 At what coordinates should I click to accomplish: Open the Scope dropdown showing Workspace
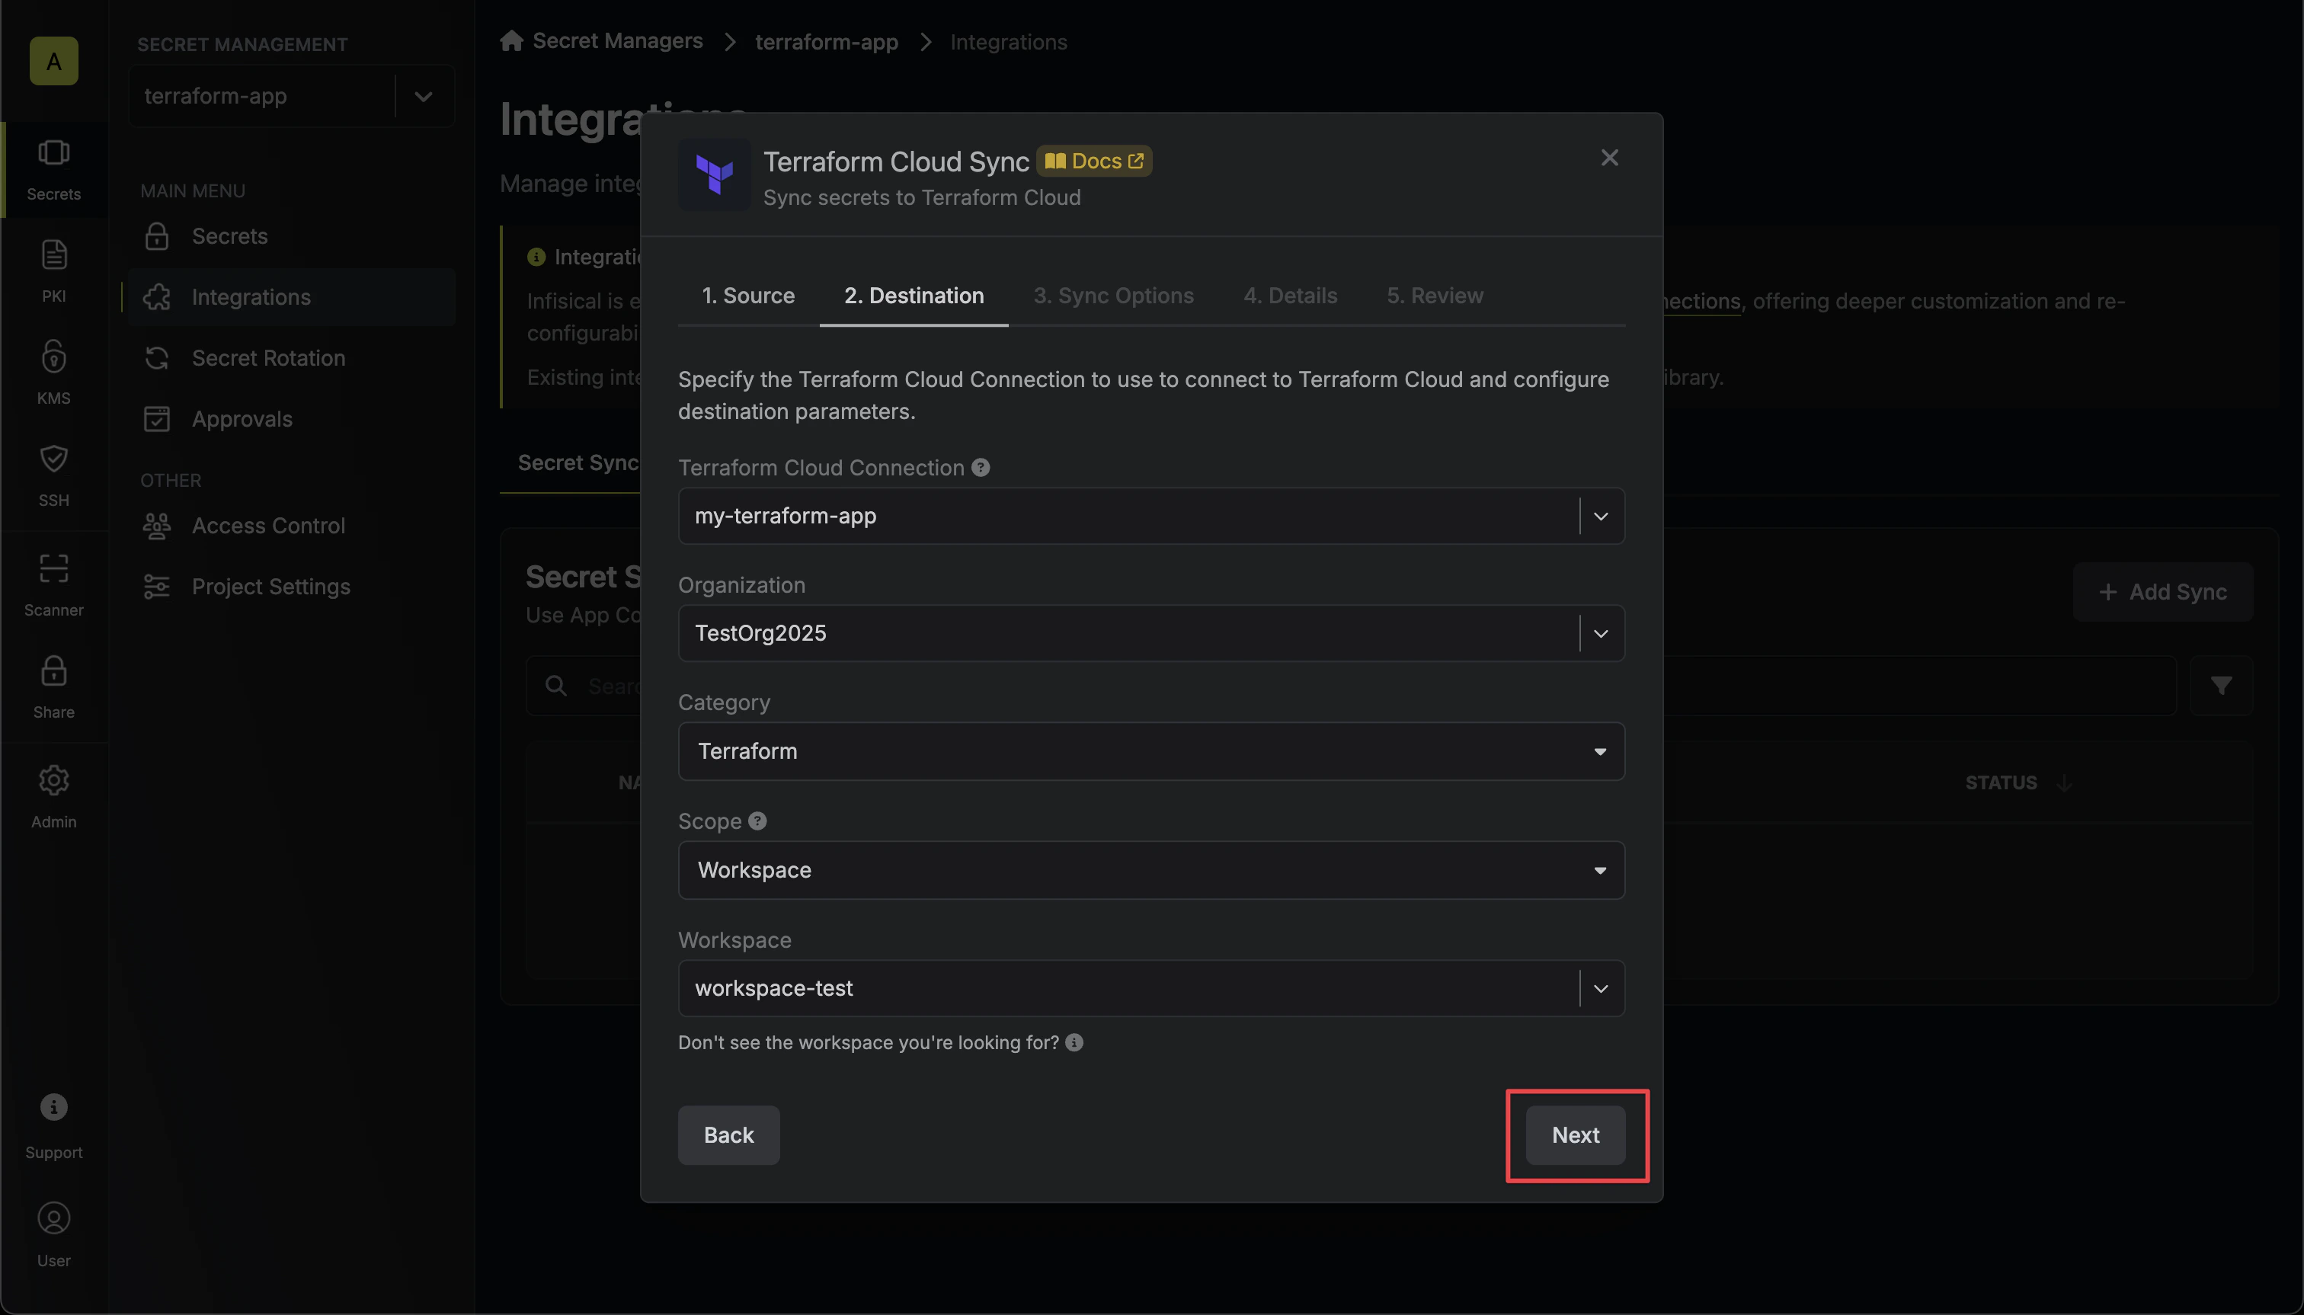(1150, 870)
